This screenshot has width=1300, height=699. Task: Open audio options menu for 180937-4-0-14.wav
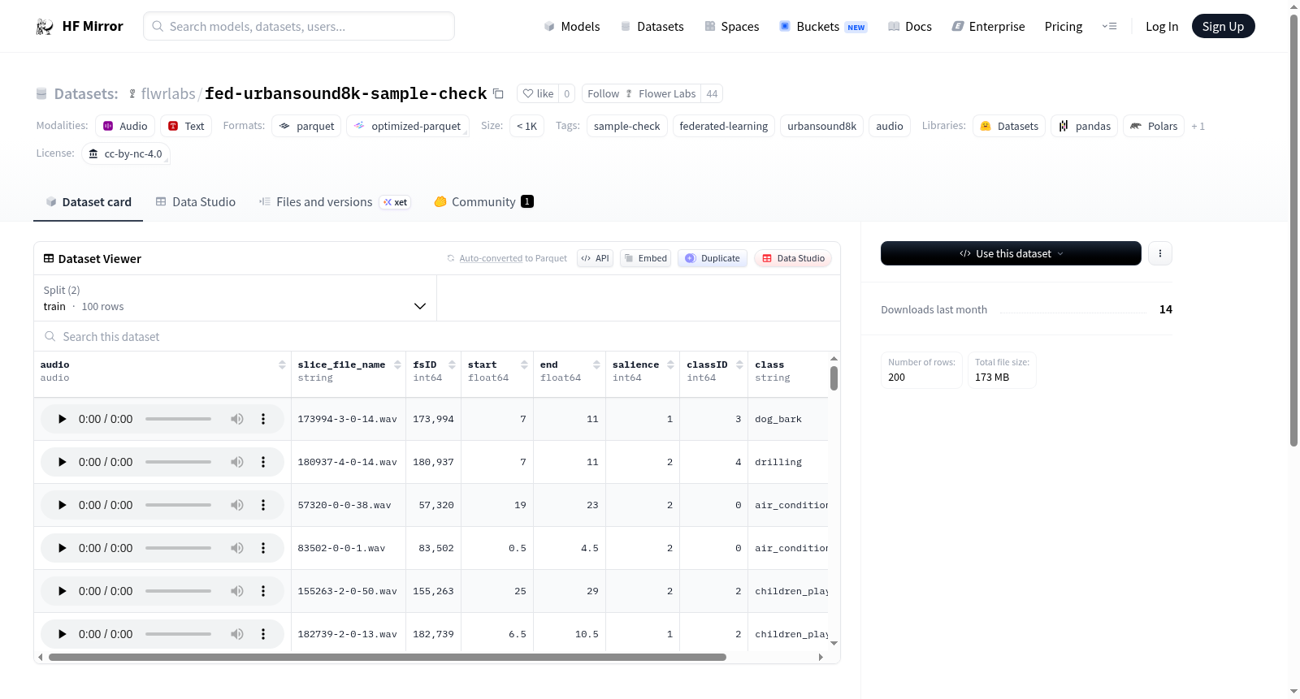[263, 462]
